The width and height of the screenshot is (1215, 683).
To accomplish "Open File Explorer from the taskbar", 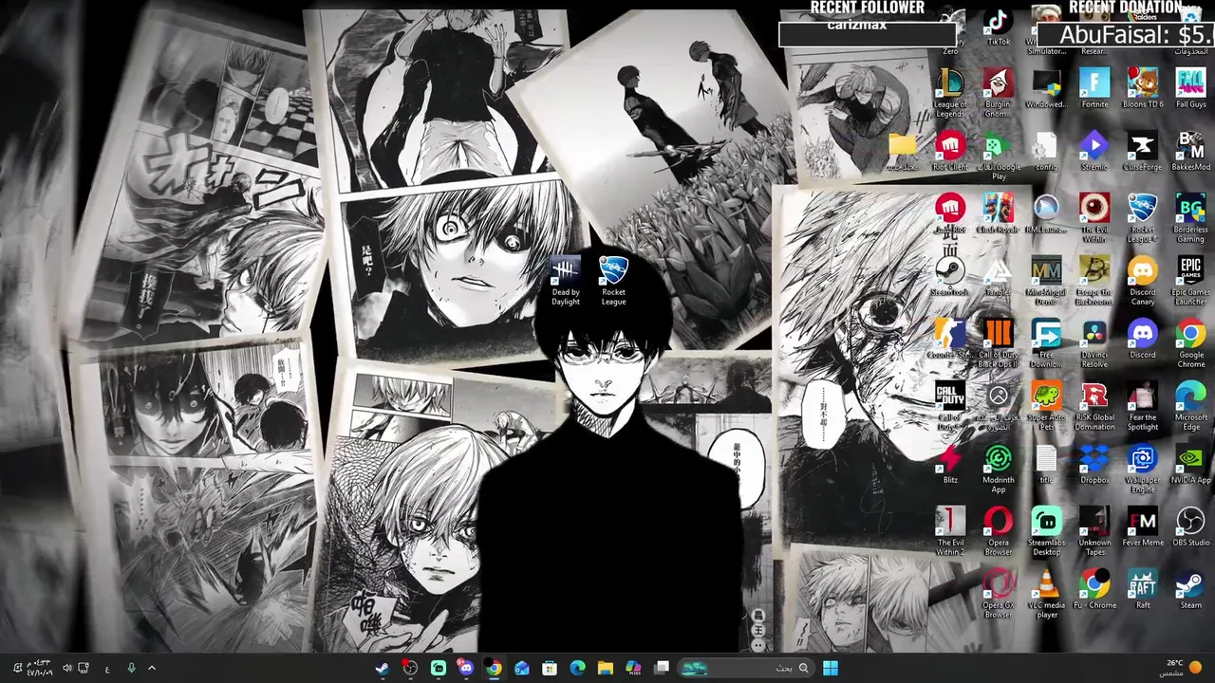I will [605, 668].
